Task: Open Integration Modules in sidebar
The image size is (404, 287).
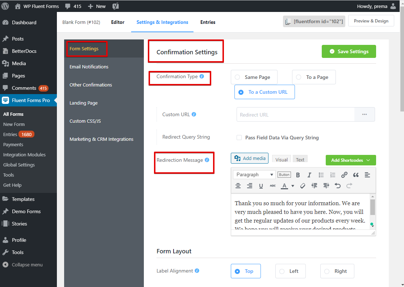Action: pyautogui.click(x=24, y=155)
